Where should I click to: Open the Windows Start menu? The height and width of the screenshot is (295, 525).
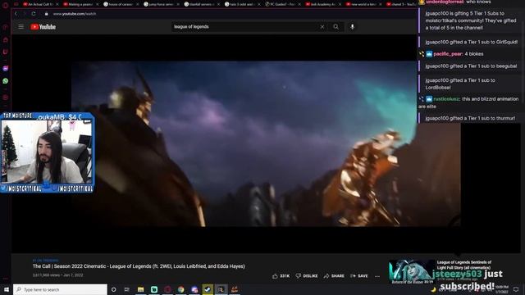tap(6, 289)
